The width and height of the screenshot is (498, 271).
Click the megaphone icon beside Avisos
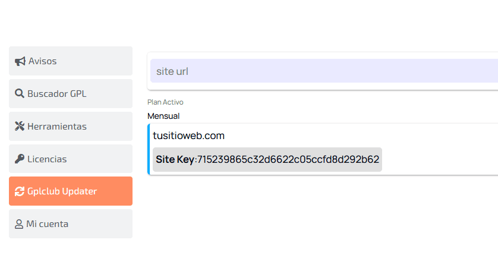point(20,61)
